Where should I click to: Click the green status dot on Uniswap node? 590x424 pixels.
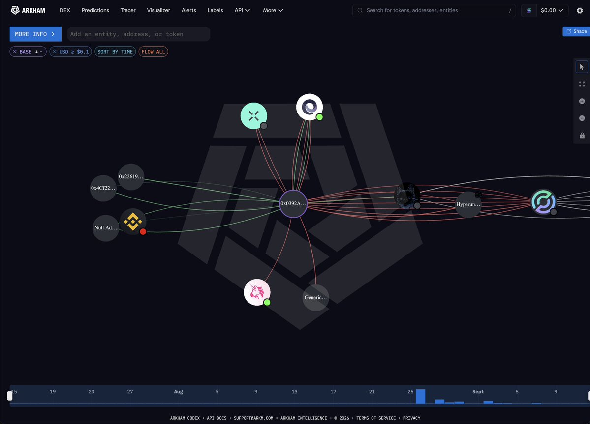tap(267, 302)
